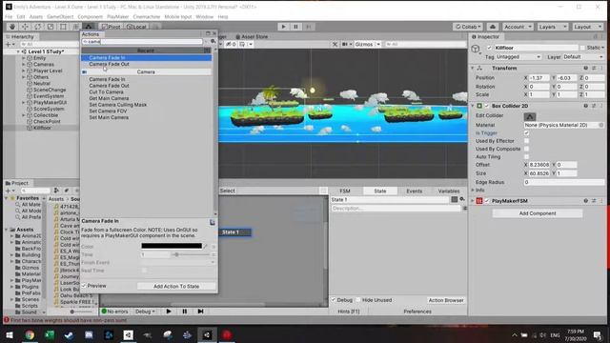Select Get Main Camera action
The width and height of the screenshot is (610, 343).
109,98
